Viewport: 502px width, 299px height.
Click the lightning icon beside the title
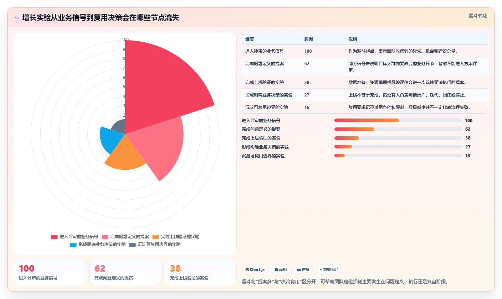click(x=17, y=17)
